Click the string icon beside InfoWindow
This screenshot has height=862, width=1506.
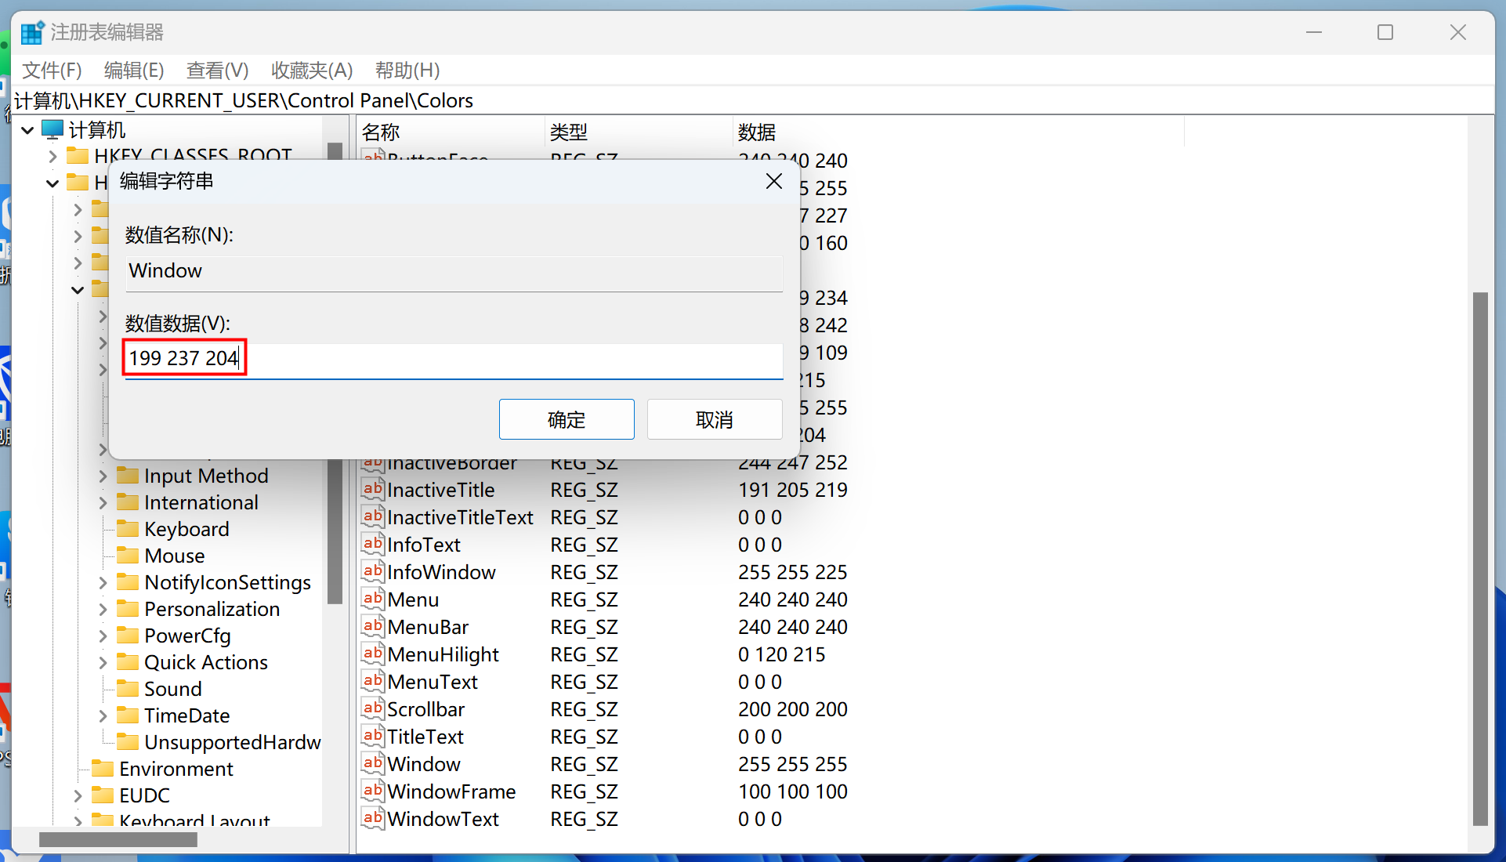point(372,571)
